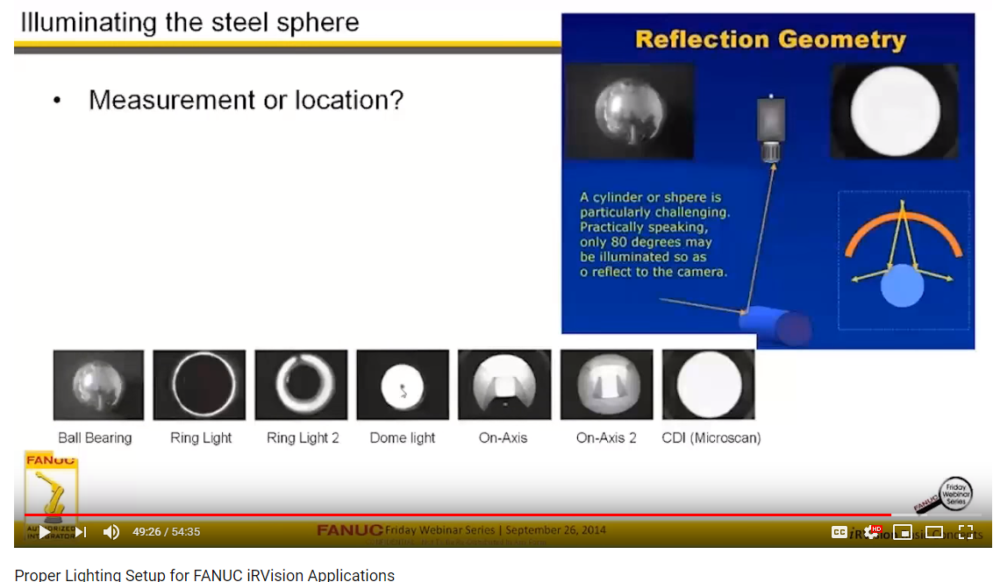Click the Ring Light sample image
This screenshot has height=582, width=993.
click(x=199, y=385)
